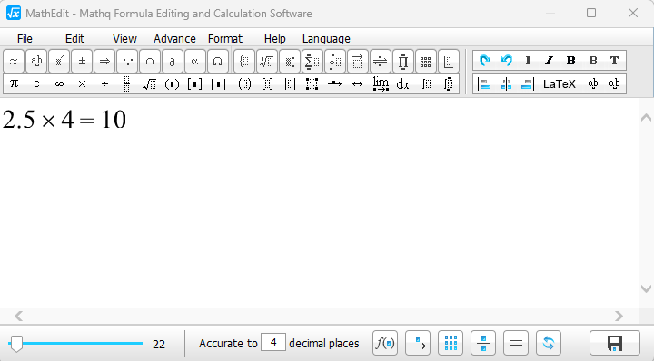Open the summation templates palette

click(x=312, y=62)
